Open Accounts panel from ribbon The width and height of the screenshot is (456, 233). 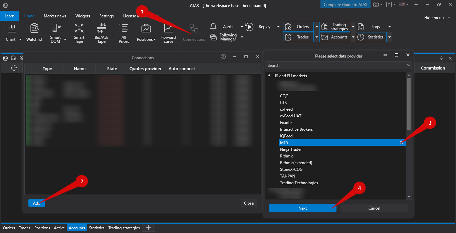point(335,37)
